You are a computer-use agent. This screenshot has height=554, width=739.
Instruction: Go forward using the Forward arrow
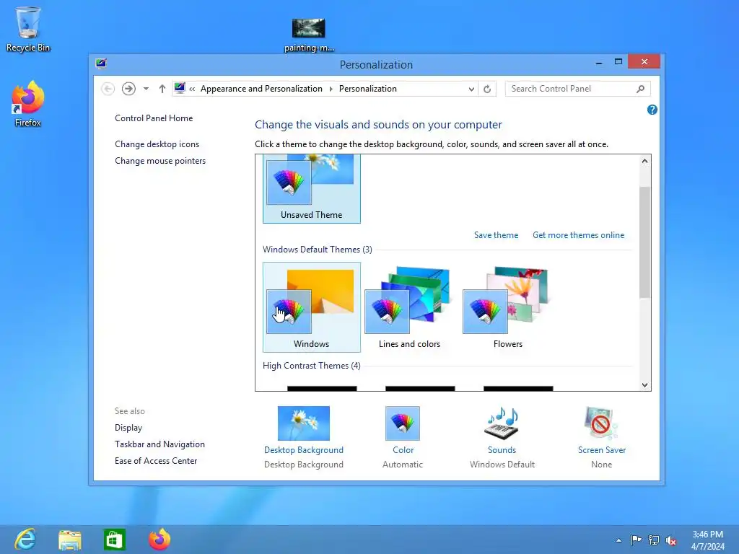pos(128,89)
